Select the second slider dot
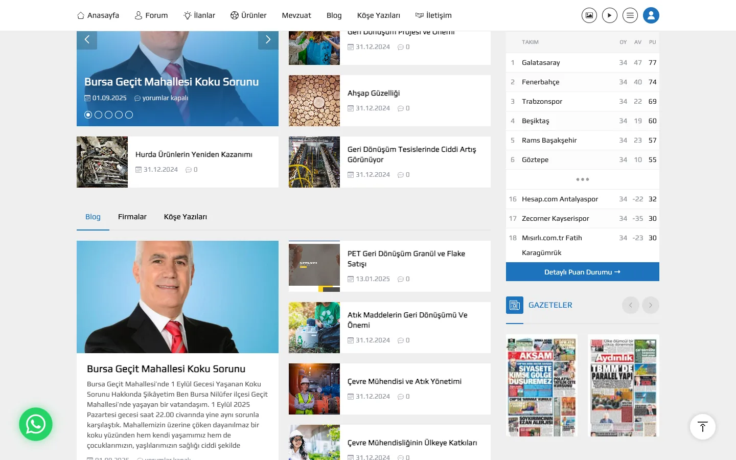 click(98, 115)
